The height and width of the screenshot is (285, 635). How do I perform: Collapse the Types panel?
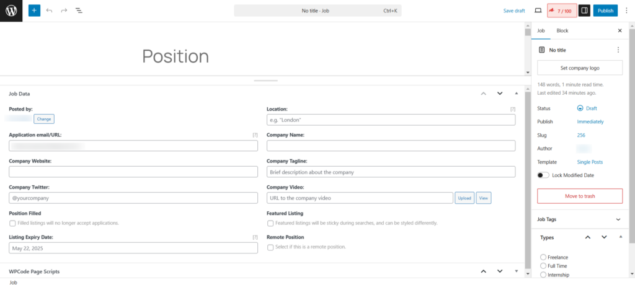[621, 237]
